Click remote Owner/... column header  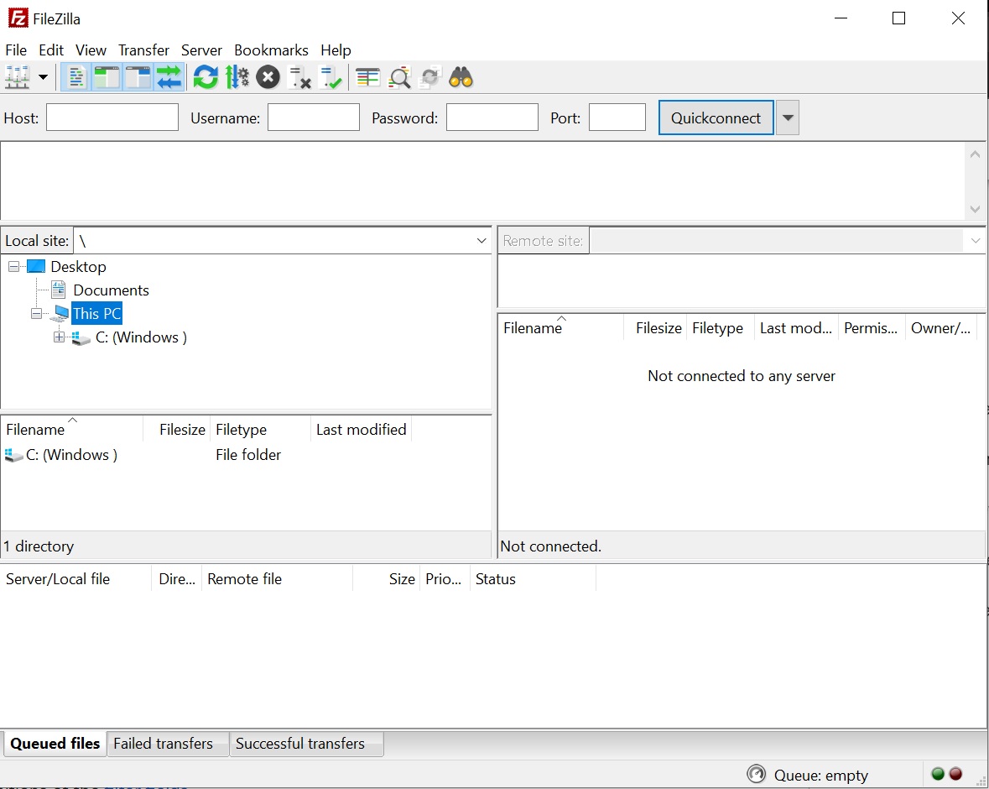[x=940, y=327]
